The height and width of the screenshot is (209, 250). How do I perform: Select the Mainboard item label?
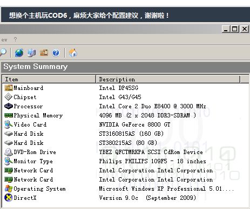(29, 88)
